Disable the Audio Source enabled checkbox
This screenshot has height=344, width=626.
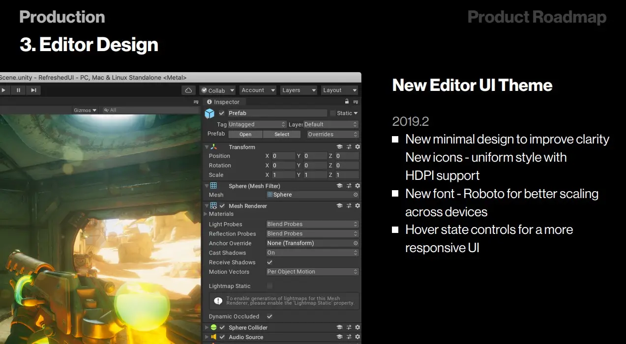coord(222,337)
